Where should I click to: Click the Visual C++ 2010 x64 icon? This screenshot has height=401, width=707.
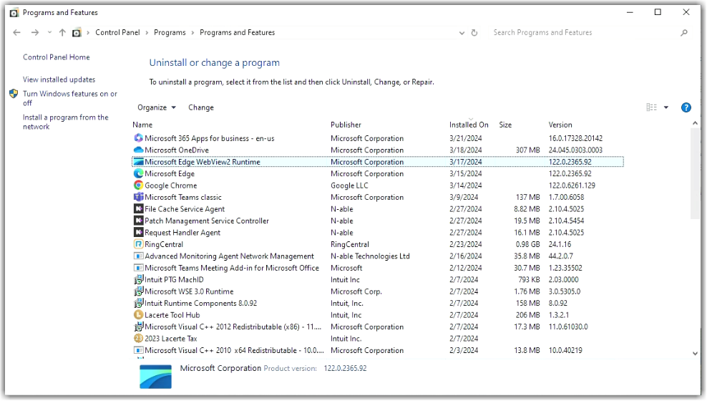138,349
